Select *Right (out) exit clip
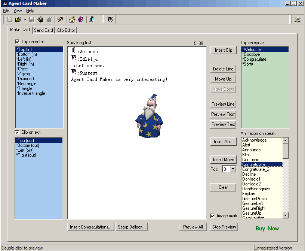Image resolution: width=305 pixels, height=251 pixels. point(39,155)
